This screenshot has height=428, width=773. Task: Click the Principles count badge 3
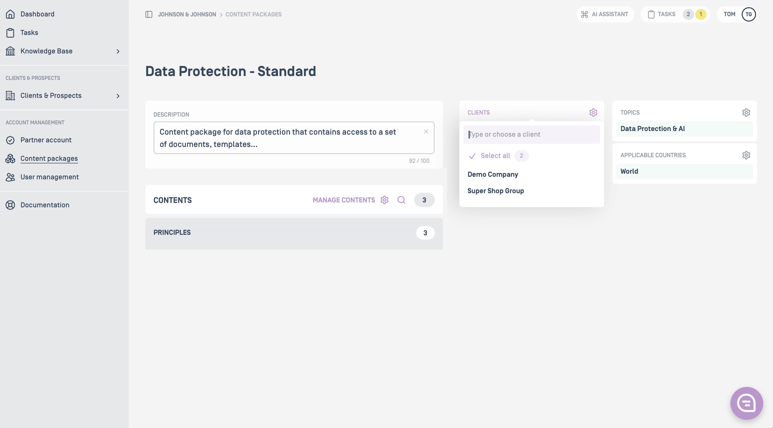pyautogui.click(x=425, y=233)
